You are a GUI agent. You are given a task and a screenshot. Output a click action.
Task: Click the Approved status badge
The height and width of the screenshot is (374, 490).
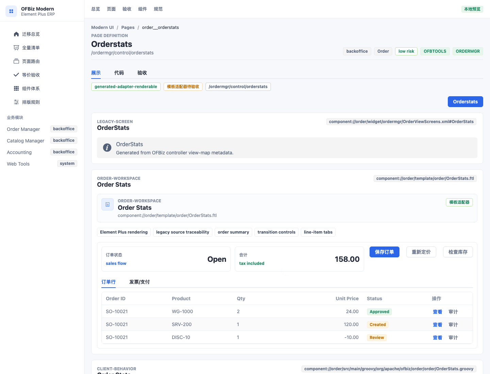click(x=379, y=312)
